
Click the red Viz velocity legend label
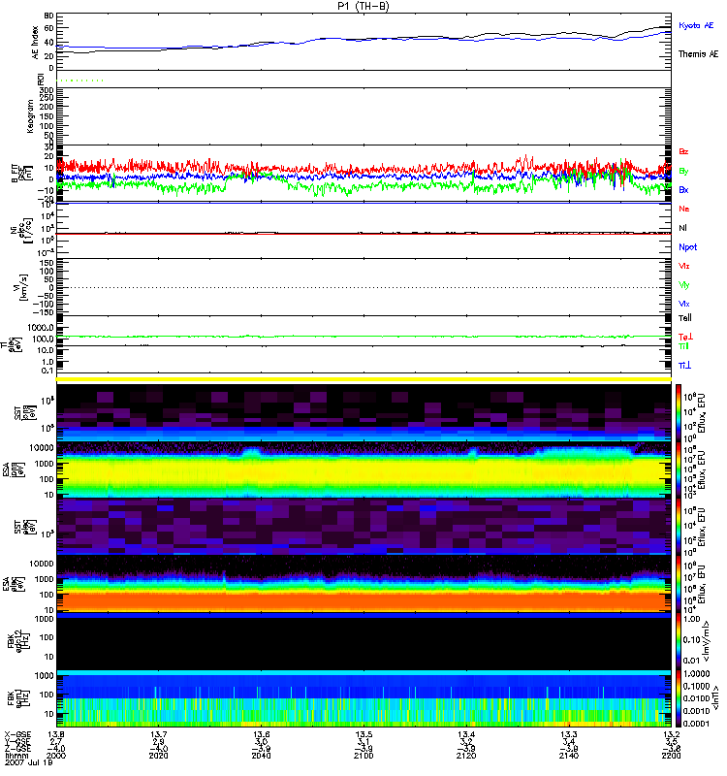pyautogui.click(x=683, y=266)
